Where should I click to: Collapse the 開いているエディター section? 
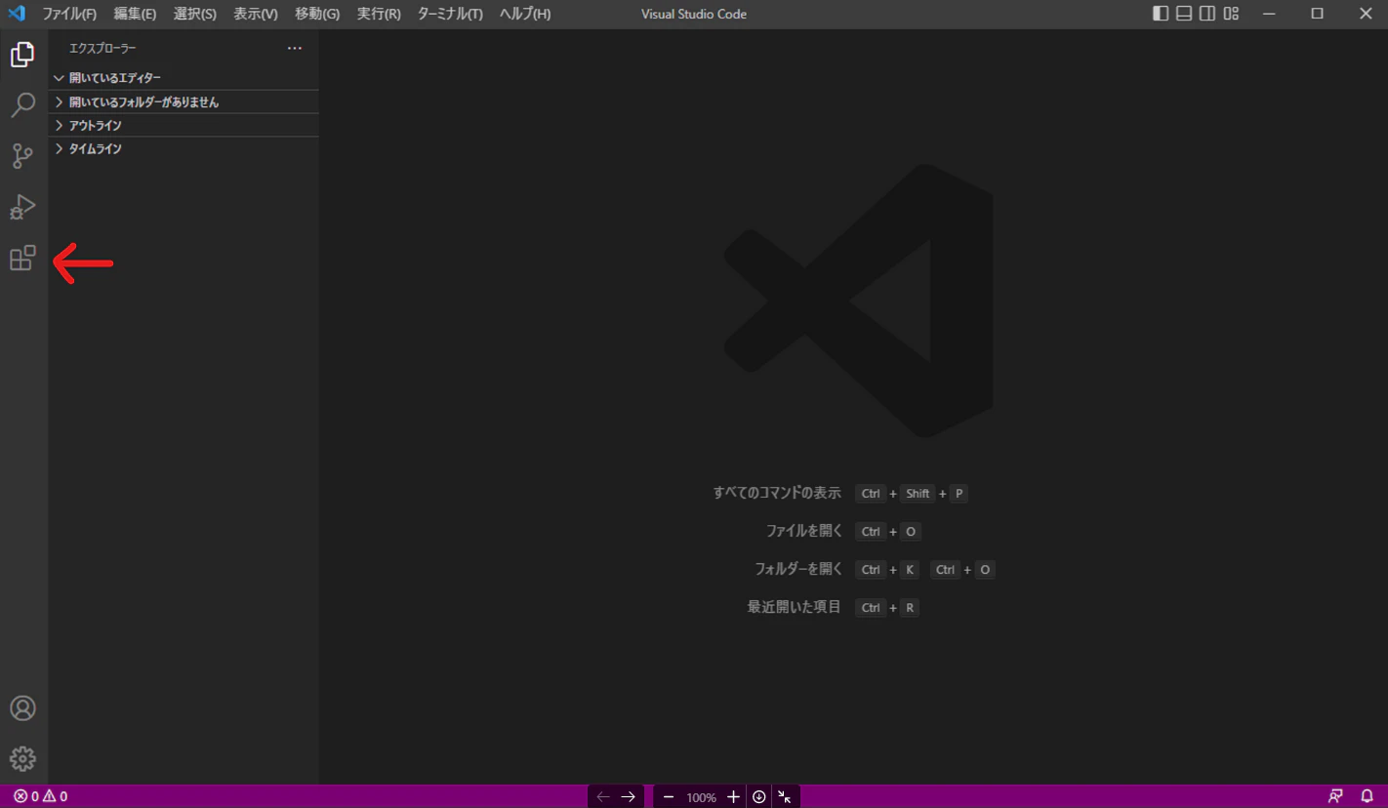(x=184, y=78)
